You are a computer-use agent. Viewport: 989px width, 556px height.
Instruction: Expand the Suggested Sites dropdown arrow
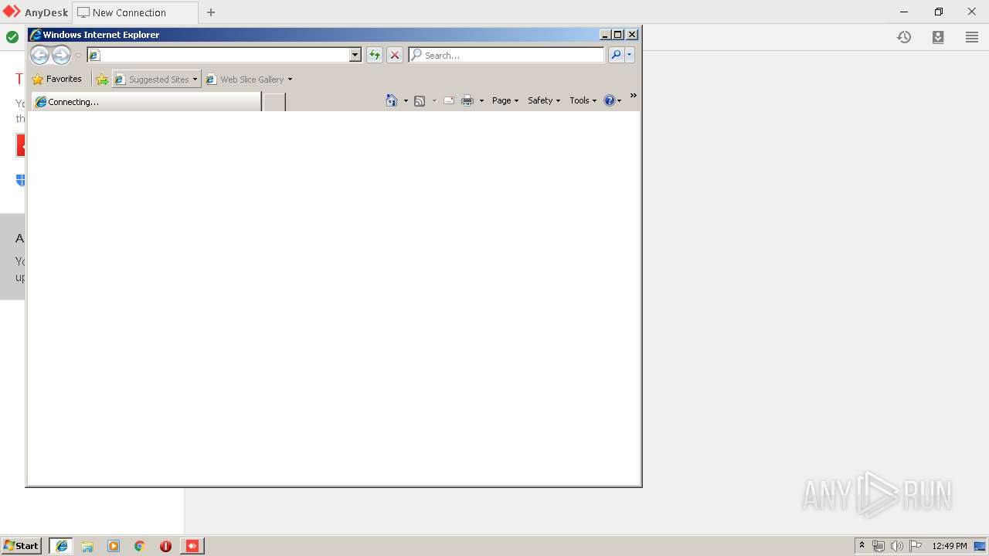tap(195, 79)
